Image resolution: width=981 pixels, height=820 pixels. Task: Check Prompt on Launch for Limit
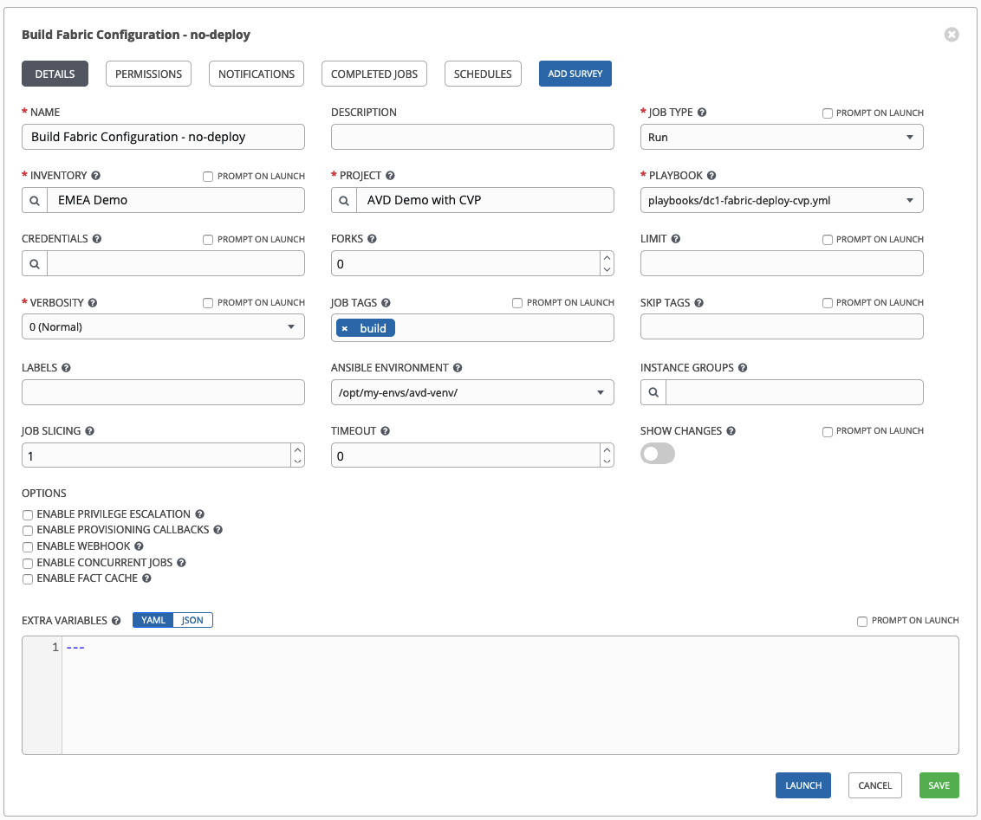click(x=827, y=239)
